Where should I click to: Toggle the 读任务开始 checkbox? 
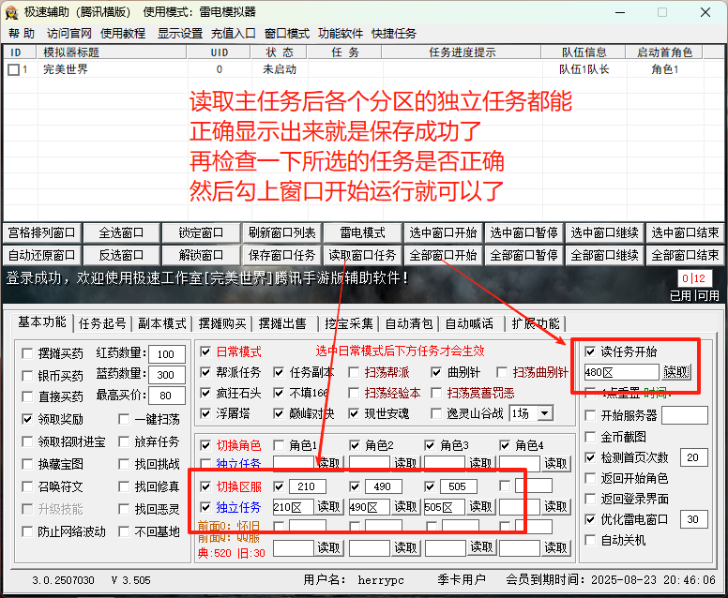590,351
